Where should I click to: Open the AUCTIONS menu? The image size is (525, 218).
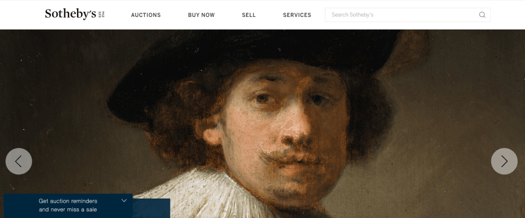146,15
